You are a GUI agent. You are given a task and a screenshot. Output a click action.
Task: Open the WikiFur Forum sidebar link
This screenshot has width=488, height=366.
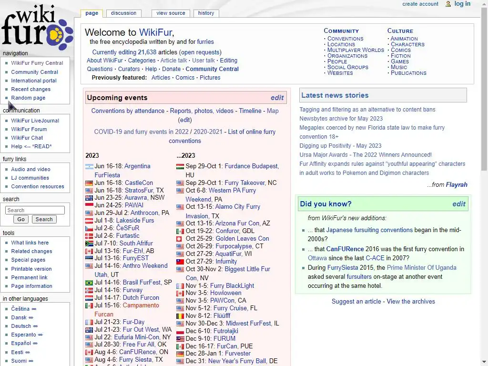29,129
